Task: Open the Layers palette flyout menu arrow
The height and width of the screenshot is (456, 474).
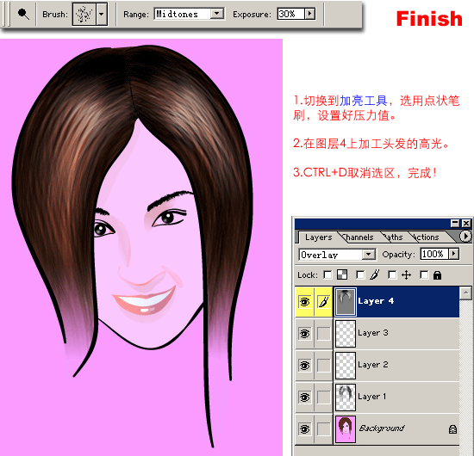Action: tap(465, 236)
